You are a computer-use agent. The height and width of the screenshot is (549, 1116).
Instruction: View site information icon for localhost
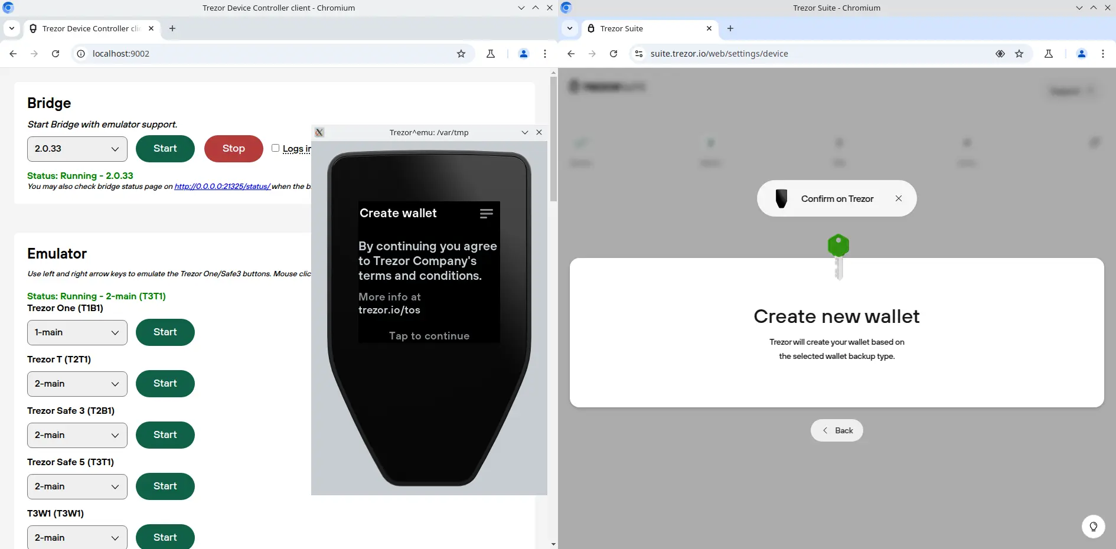click(x=81, y=54)
